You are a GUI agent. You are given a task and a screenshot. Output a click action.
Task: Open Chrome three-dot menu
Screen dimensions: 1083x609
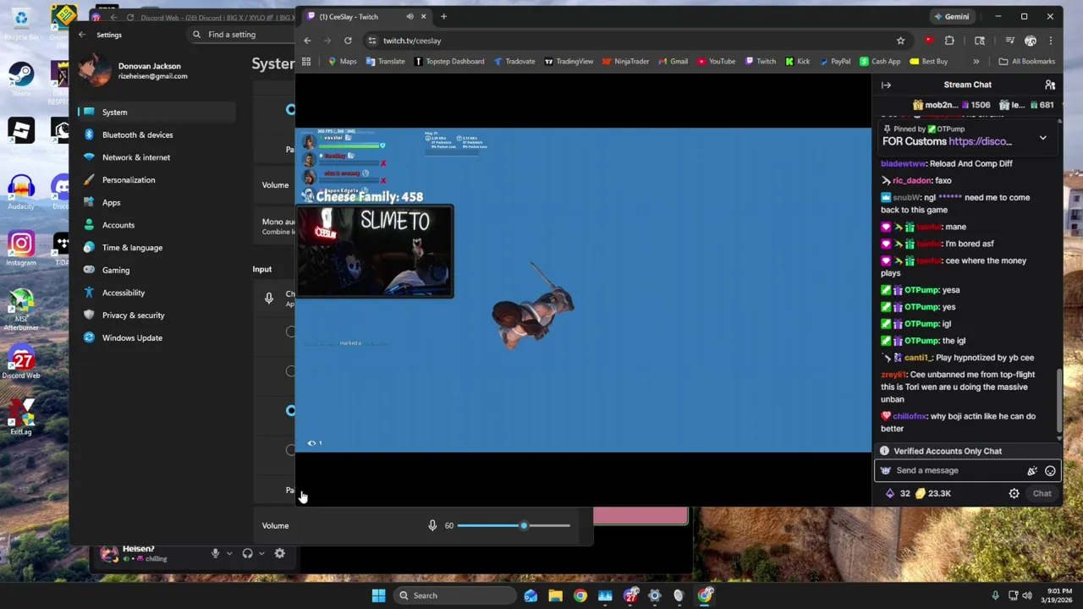pos(1050,41)
